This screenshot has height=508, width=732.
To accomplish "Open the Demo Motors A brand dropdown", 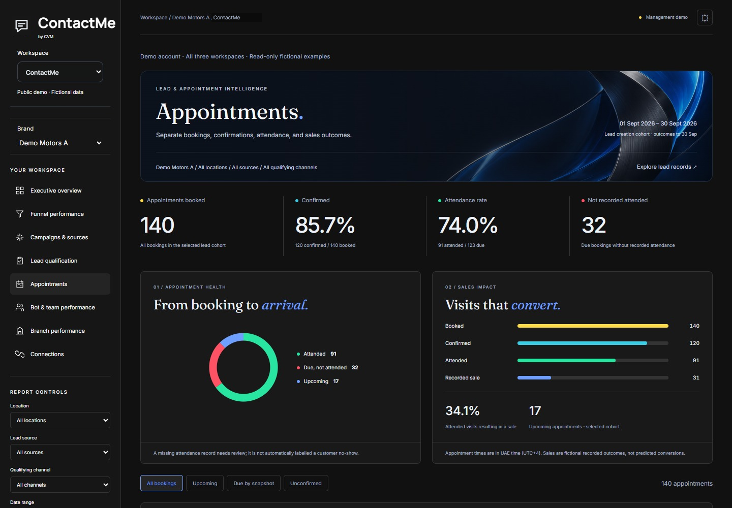I will point(60,143).
